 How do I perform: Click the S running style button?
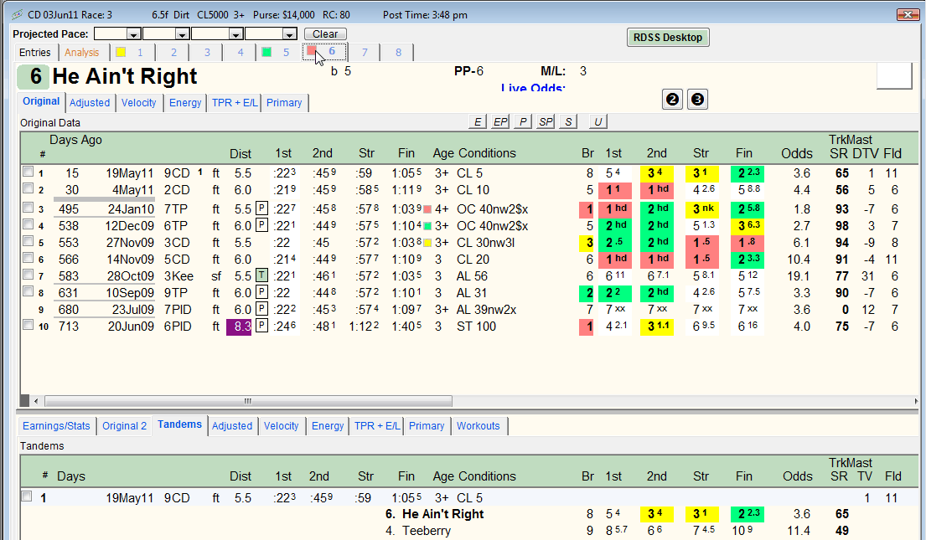click(568, 121)
